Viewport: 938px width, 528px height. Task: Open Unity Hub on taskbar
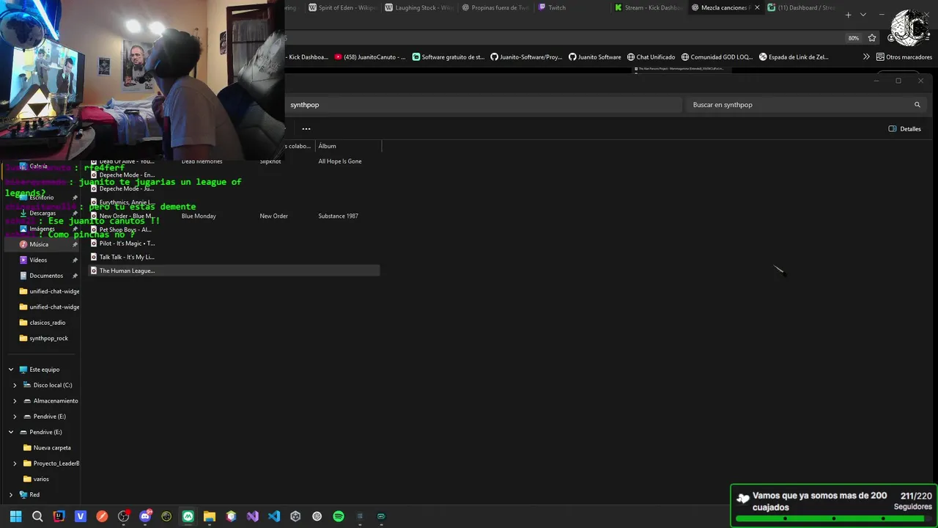click(295, 516)
